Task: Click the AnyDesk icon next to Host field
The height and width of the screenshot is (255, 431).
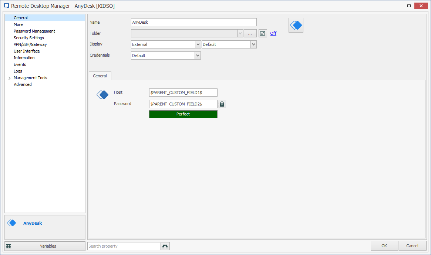Action: [102, 94]
